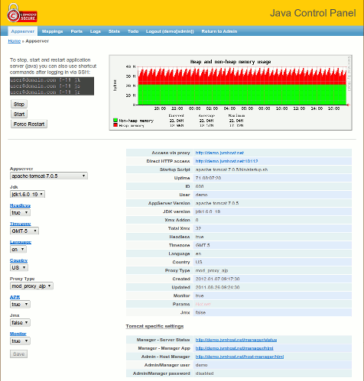Click the Language label link
Viewport: 364px width, 381px height.
[x=21, y=242]
